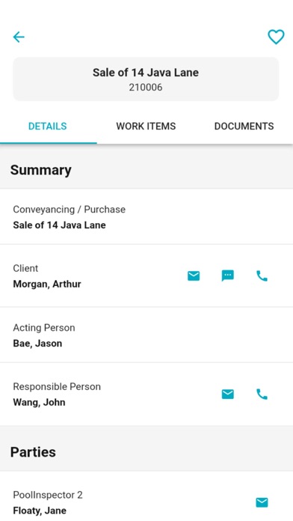Switch to the Work Items tab
This screenshot has width=293, height=521.
click(x=146, y=127)
